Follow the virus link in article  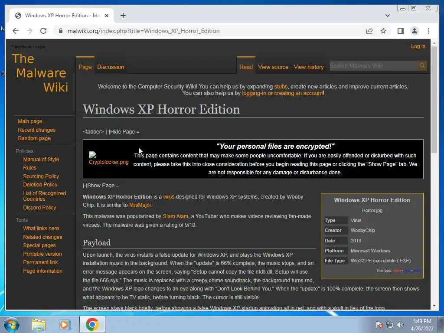click(169, 197)
